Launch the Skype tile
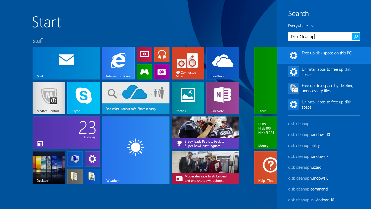This screenshot has width=371, height=209. click(84, 98)
